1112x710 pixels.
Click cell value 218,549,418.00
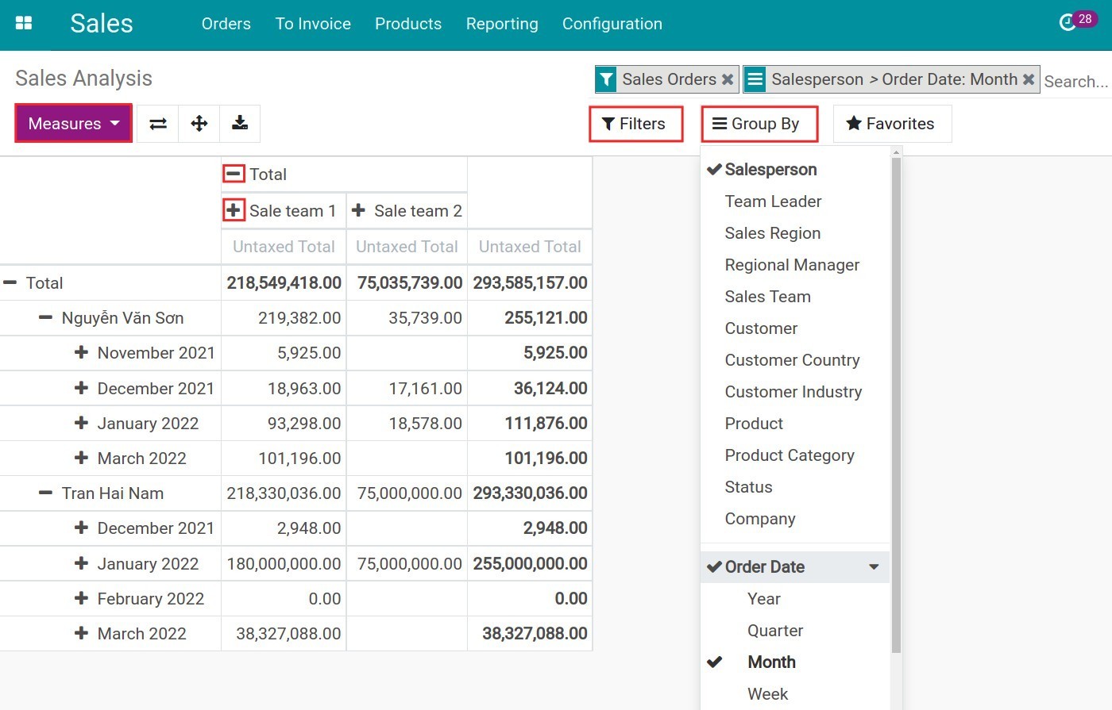[284, 282]
